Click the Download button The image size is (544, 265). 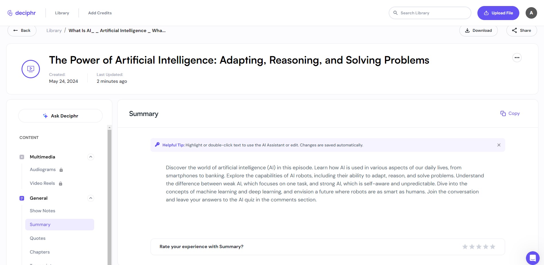[x=479, y=30]
